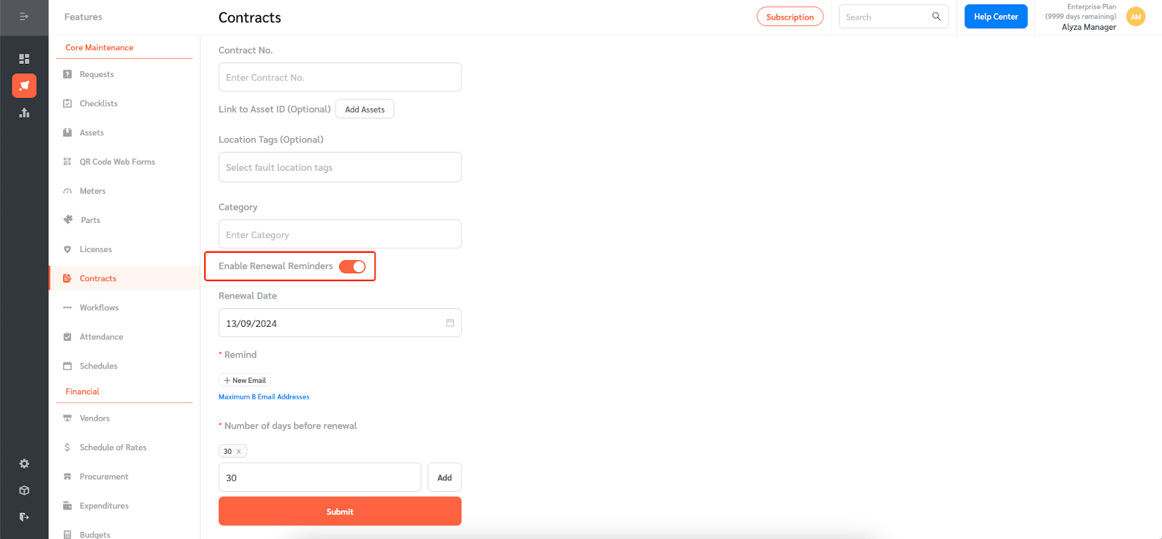Click the Parts puzzle icon
This screenshot has width=1162, height=539.
pos(68,219)
